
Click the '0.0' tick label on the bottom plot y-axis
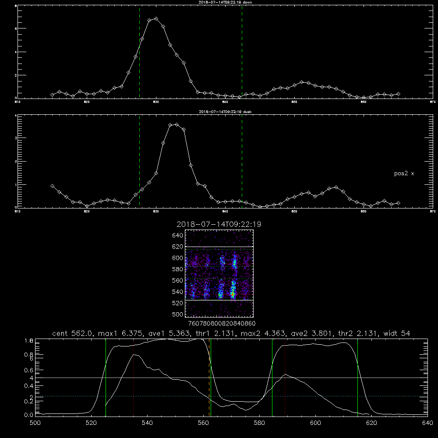click(x=28, y=415)
